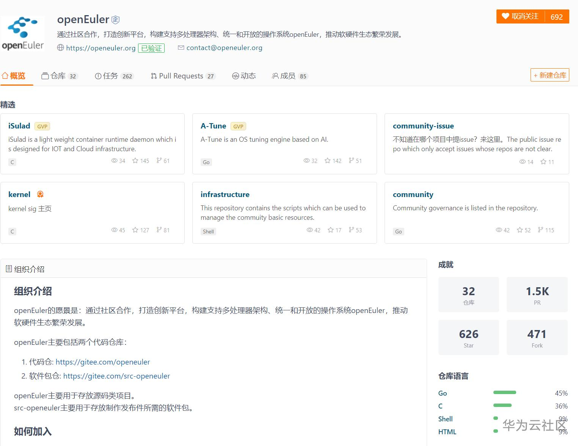Click the 已验证 verified badge
This screenshot has width=578, height=446.
(x=151, y=48)
